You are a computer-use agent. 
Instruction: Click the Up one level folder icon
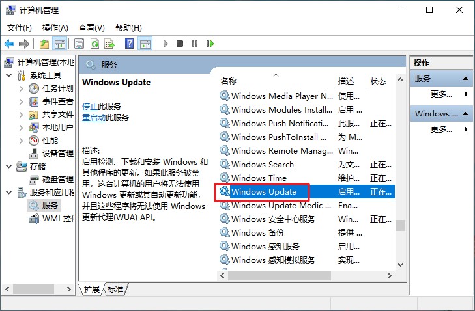[44, 44]
